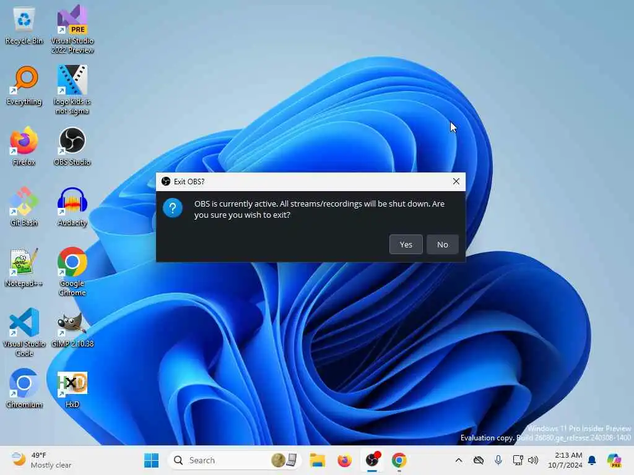The height and width of the screenshot is (475, 634).
Task: Click Yes to exit OBS
Action: tap(406, 244)
